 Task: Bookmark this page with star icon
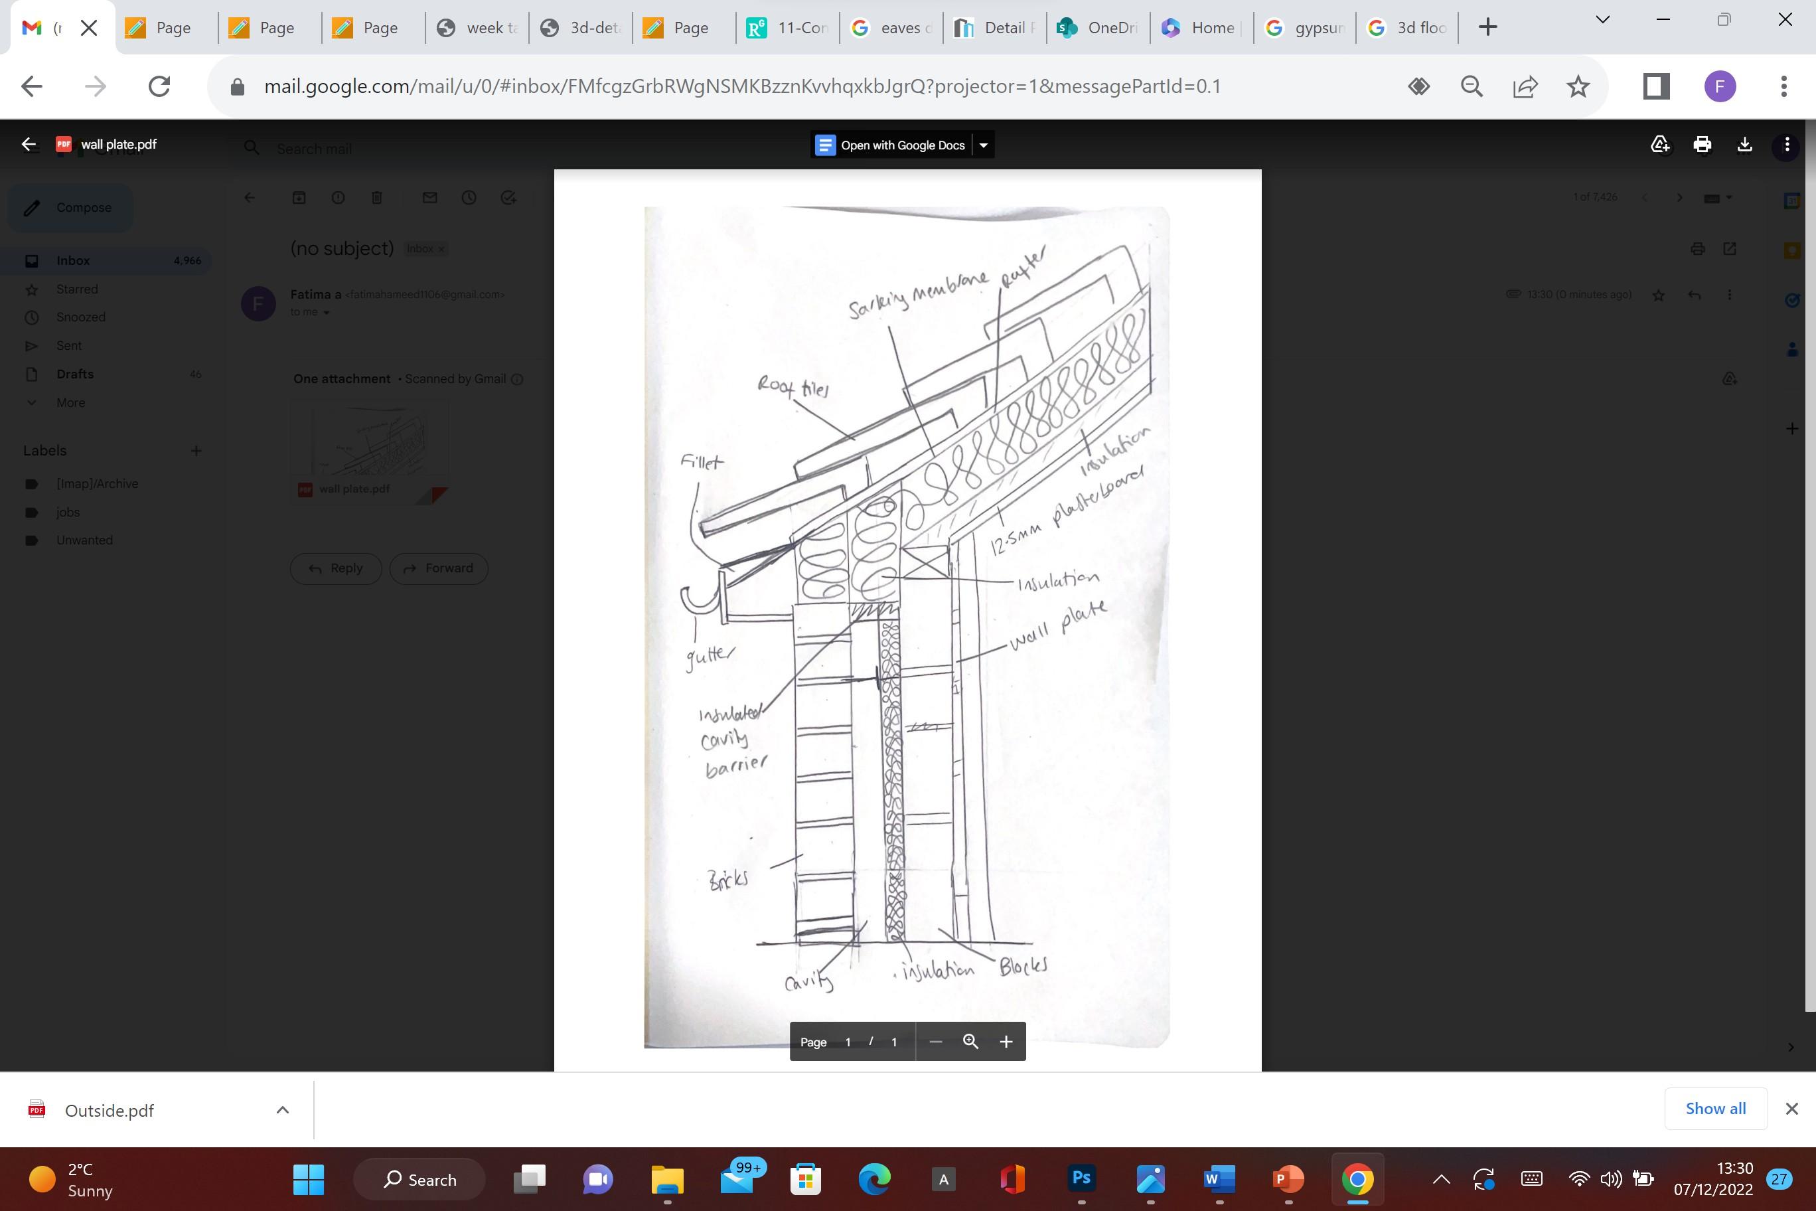(x=1578, y=86)
